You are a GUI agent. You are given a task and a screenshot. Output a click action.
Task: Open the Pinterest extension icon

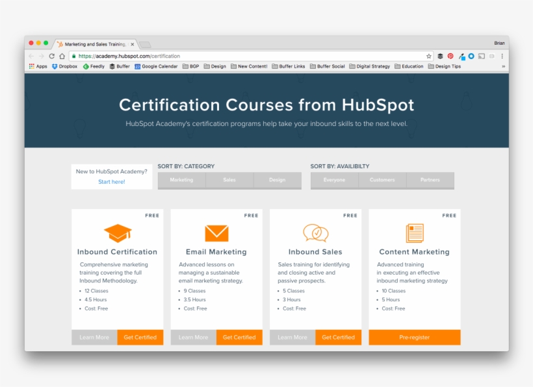[450, 56]
